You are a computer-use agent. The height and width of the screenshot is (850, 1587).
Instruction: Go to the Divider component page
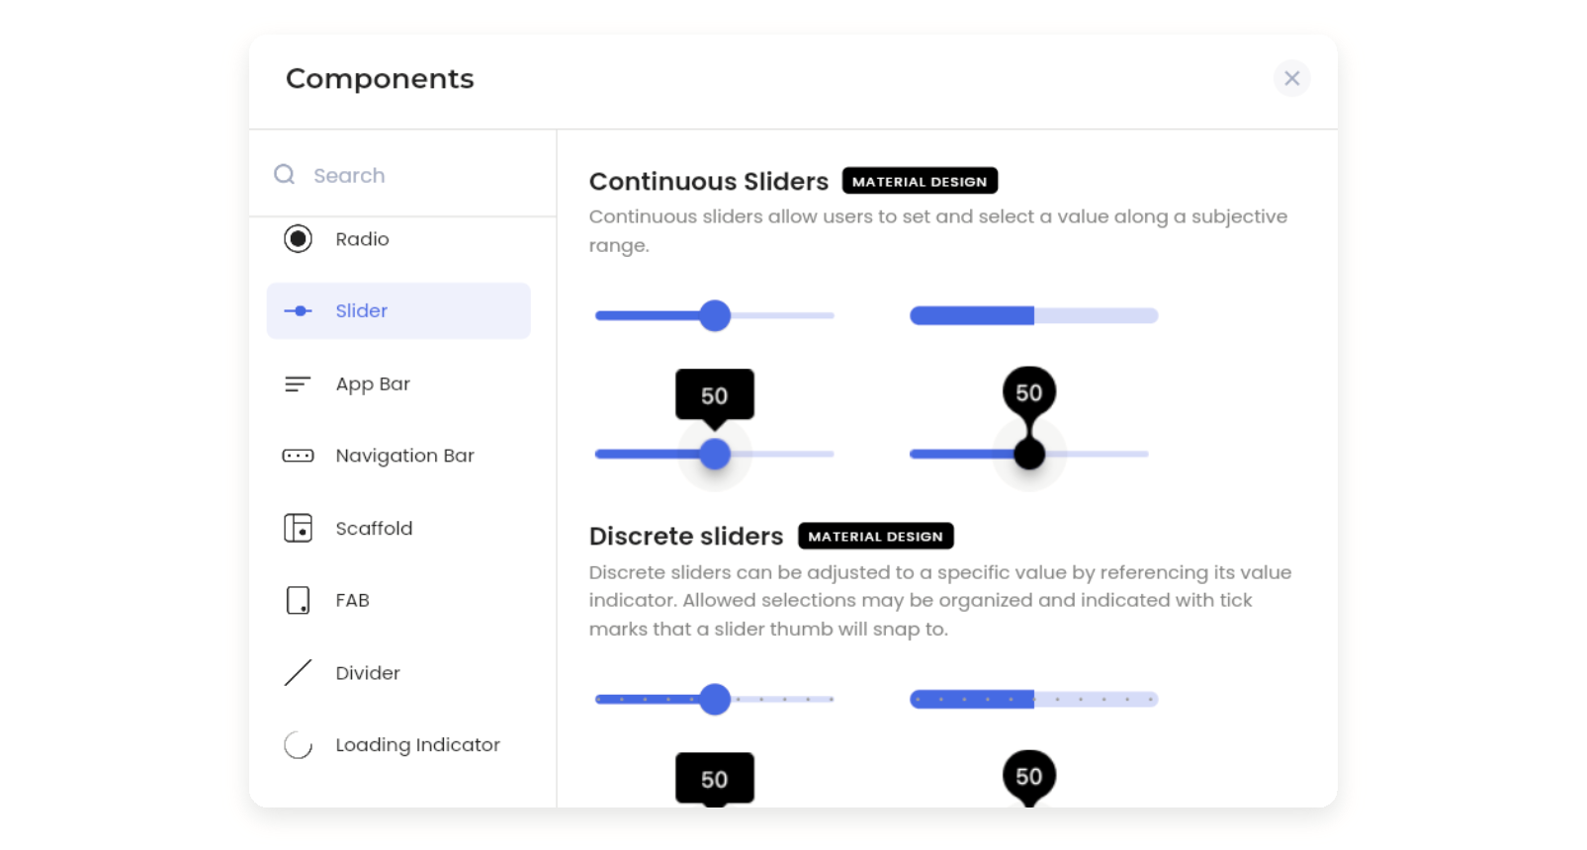click(x=367, y=673)
